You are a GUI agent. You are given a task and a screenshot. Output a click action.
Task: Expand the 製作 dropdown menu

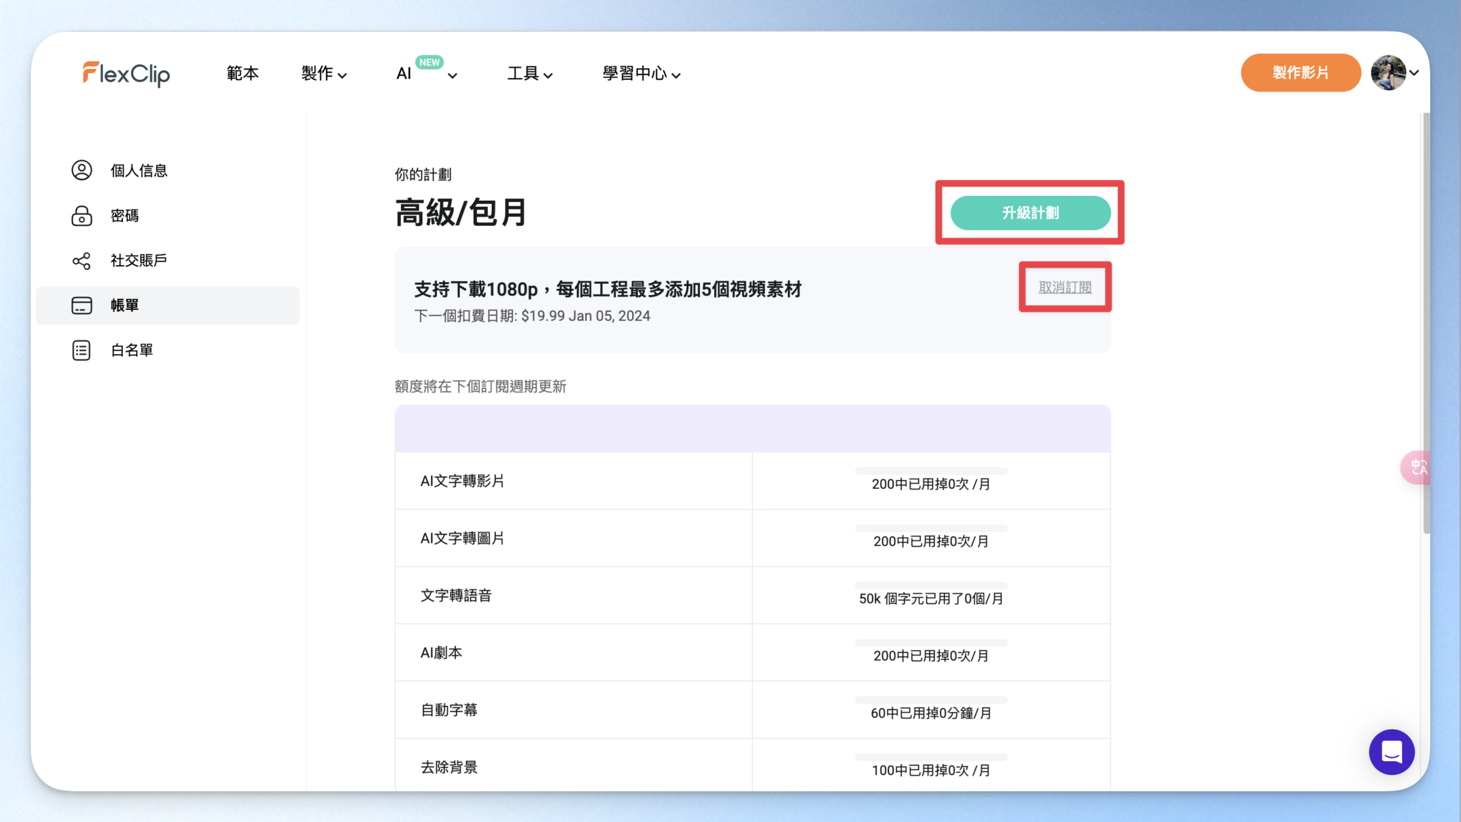click(x=324, y=74)
